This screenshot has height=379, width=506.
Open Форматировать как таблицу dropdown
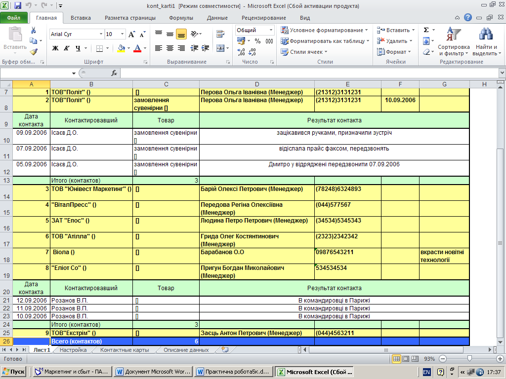[325, 41]
